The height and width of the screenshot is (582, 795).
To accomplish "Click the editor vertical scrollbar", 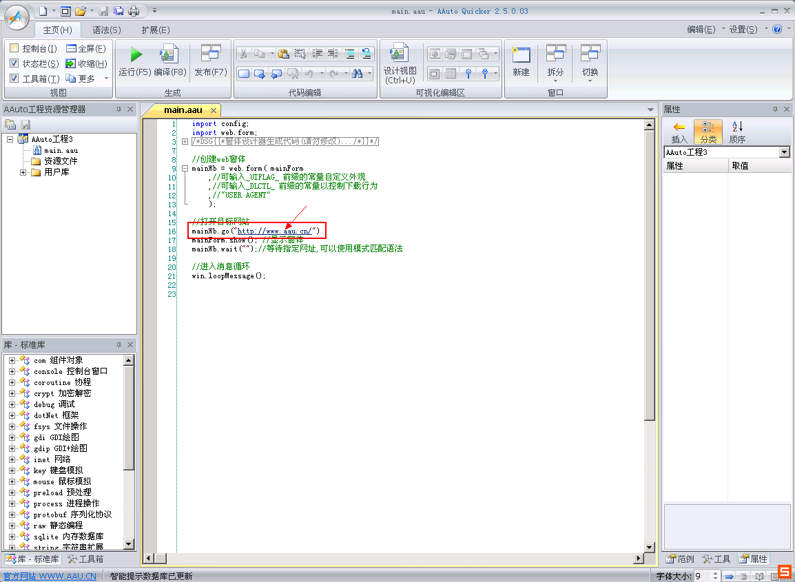I will coord(649,276).
